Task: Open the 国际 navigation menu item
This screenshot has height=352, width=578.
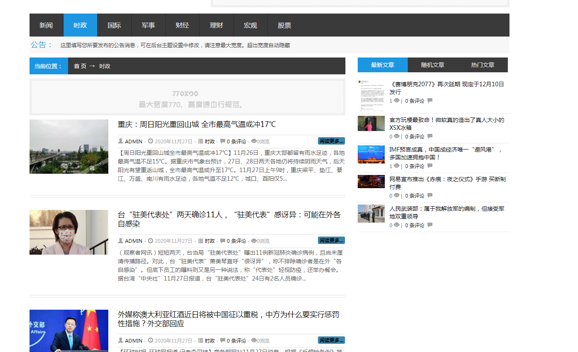Action: pyautogui.click(x=114, y=25)
